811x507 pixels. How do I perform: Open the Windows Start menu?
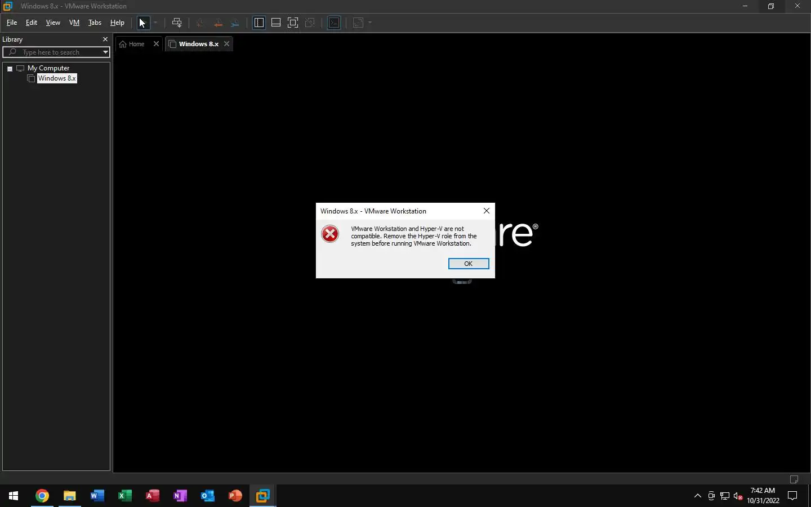(14, 496)
